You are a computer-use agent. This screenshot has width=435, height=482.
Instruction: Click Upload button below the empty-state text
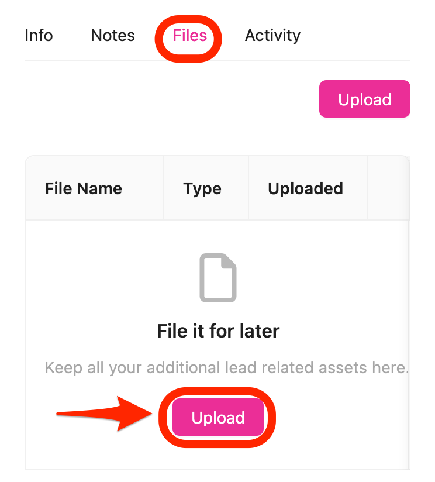pyautogui.click(x=218, y=418)
